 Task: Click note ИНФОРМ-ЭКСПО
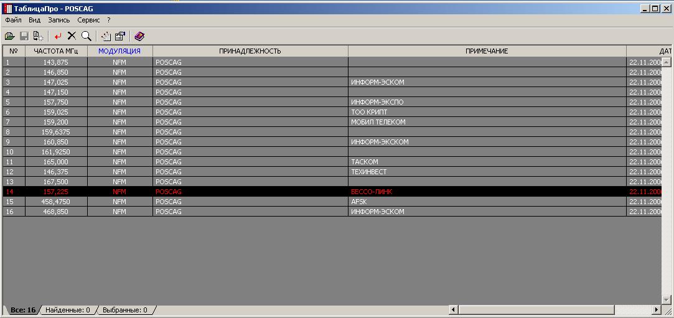[x=377, y=102]
